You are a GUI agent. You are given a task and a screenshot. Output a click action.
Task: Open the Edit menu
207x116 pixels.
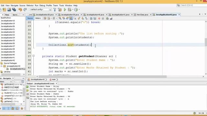[x=3, y=5]
